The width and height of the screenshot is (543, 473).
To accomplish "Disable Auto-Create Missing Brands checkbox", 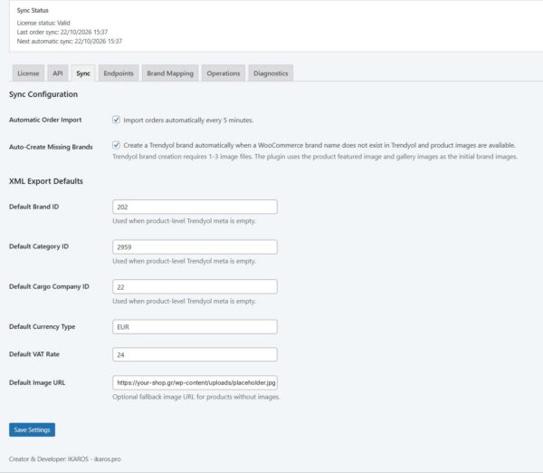I will tap(117, 145).
